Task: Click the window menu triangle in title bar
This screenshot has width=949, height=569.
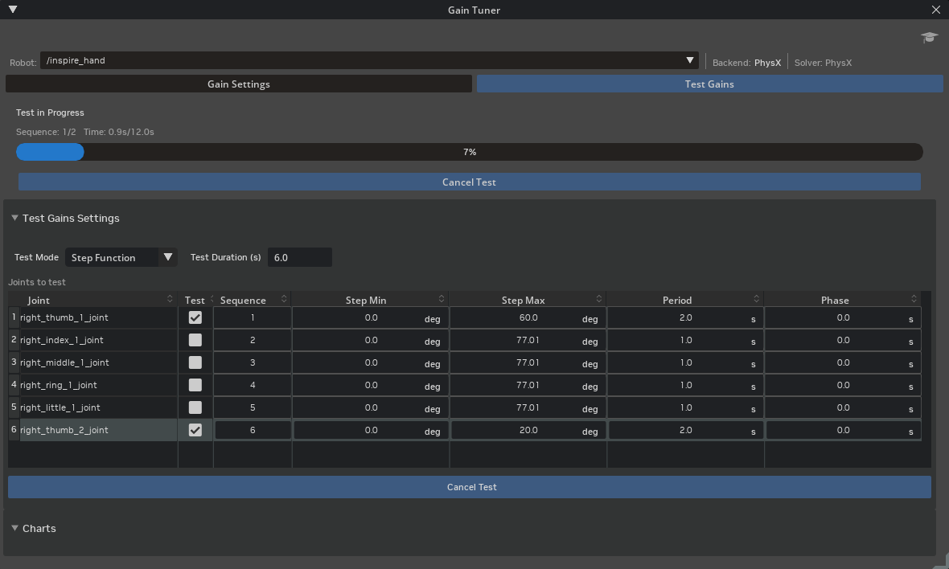Action: pyautogui.click(x=13, y=10)
